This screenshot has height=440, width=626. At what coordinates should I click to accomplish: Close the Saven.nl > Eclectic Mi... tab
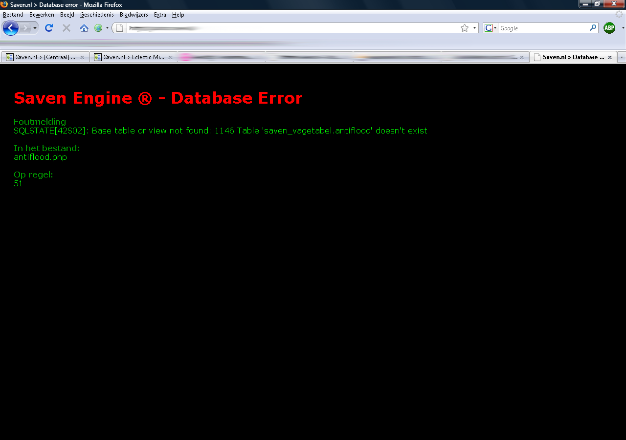point(170,57)
